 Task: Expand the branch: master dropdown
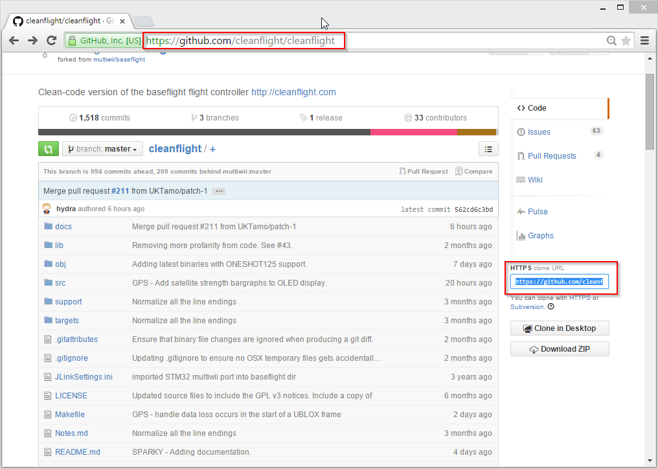click(x=102, y=149)
